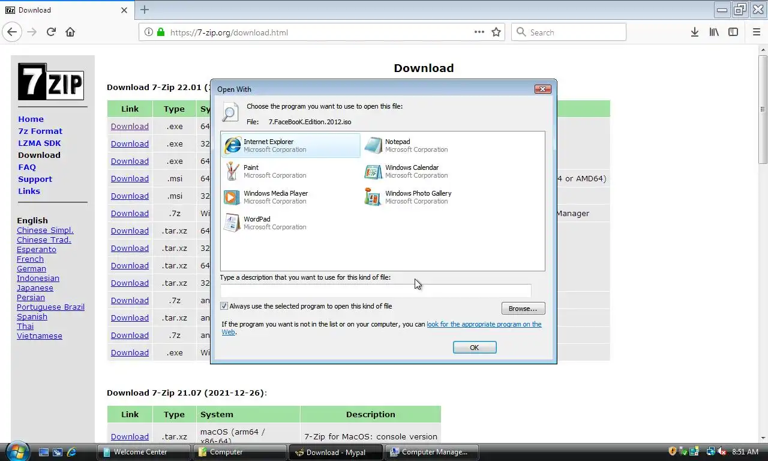Open Home in the 7-Zip sidebar
The height and width of the screenshot is (461, 768).
[31, 119]
